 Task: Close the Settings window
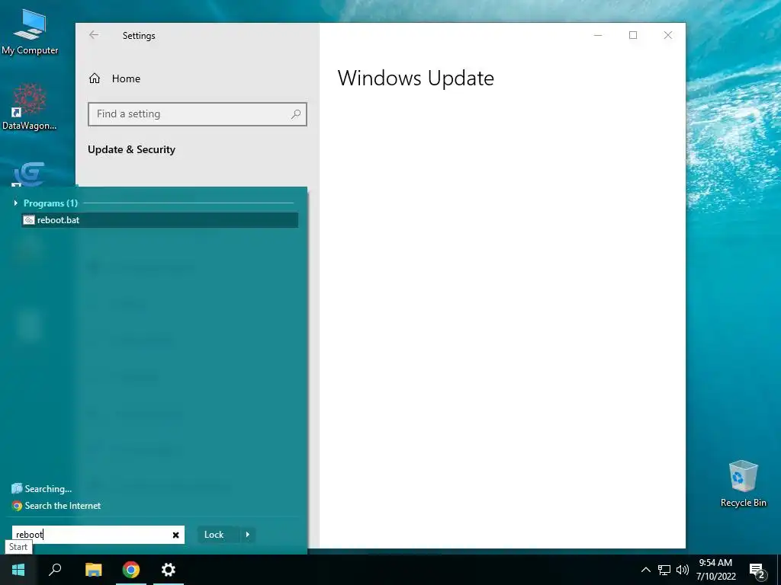pos(668,35)
